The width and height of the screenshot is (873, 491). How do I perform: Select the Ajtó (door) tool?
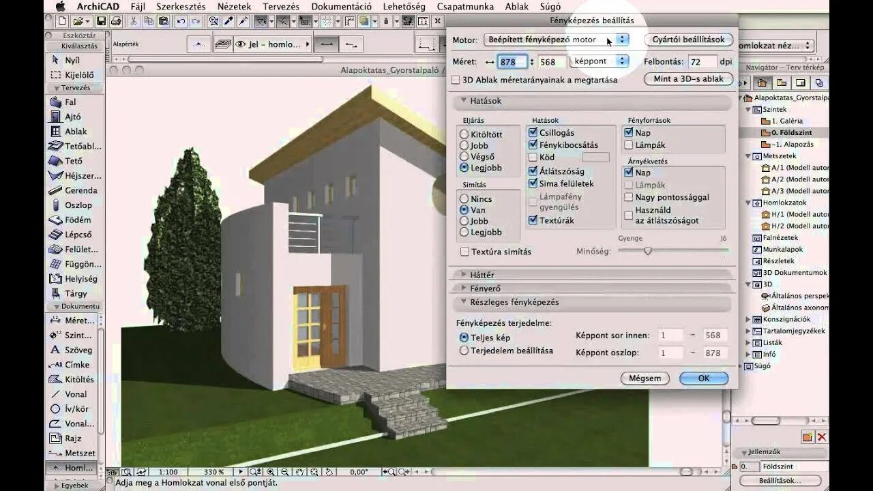(x=73, y=117)
